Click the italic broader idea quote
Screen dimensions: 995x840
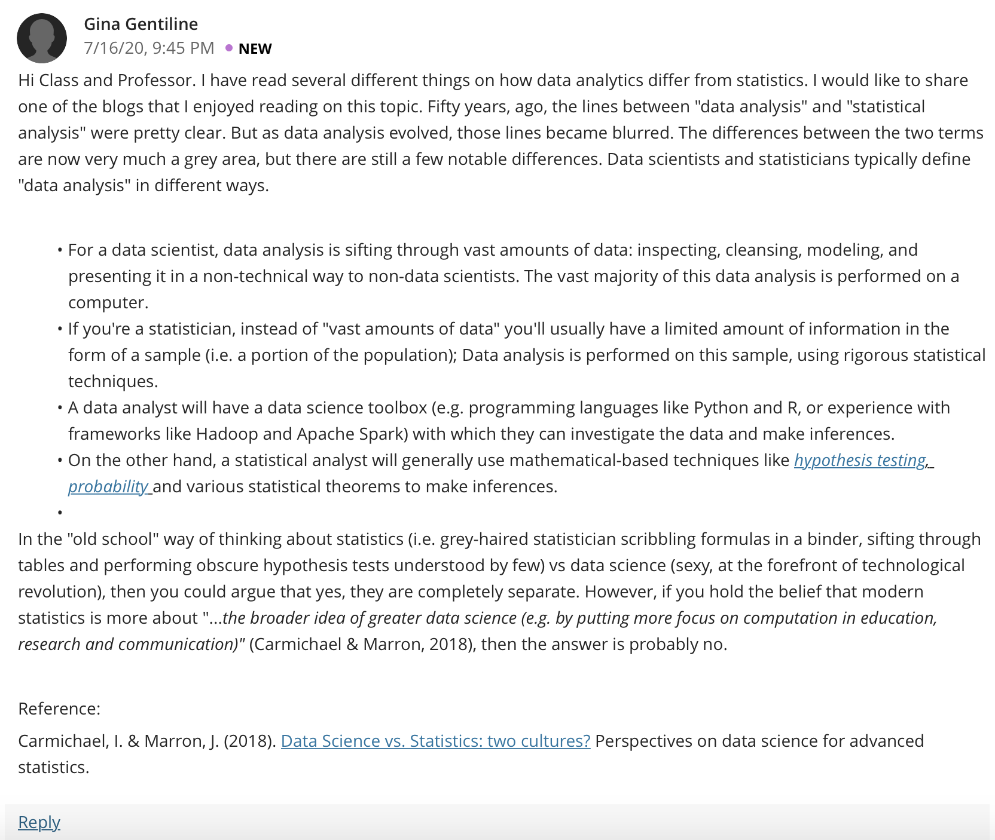point(477,631)
